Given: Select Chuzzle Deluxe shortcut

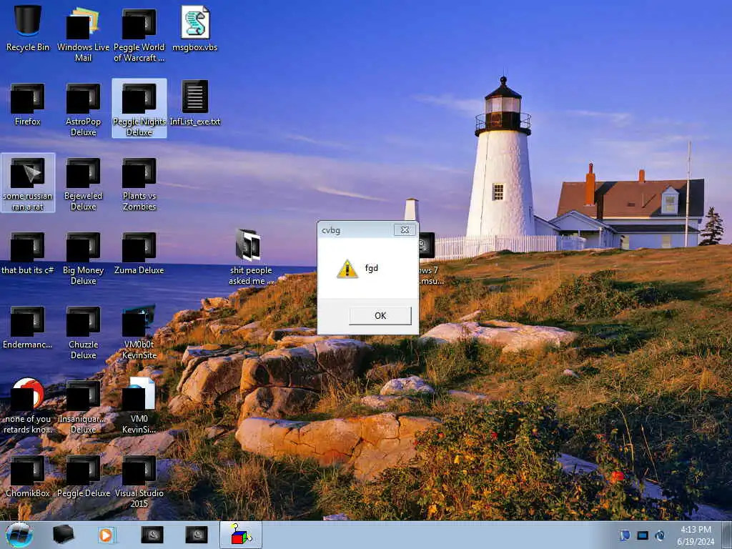Looking at the screenshot, I should [83, 332].
